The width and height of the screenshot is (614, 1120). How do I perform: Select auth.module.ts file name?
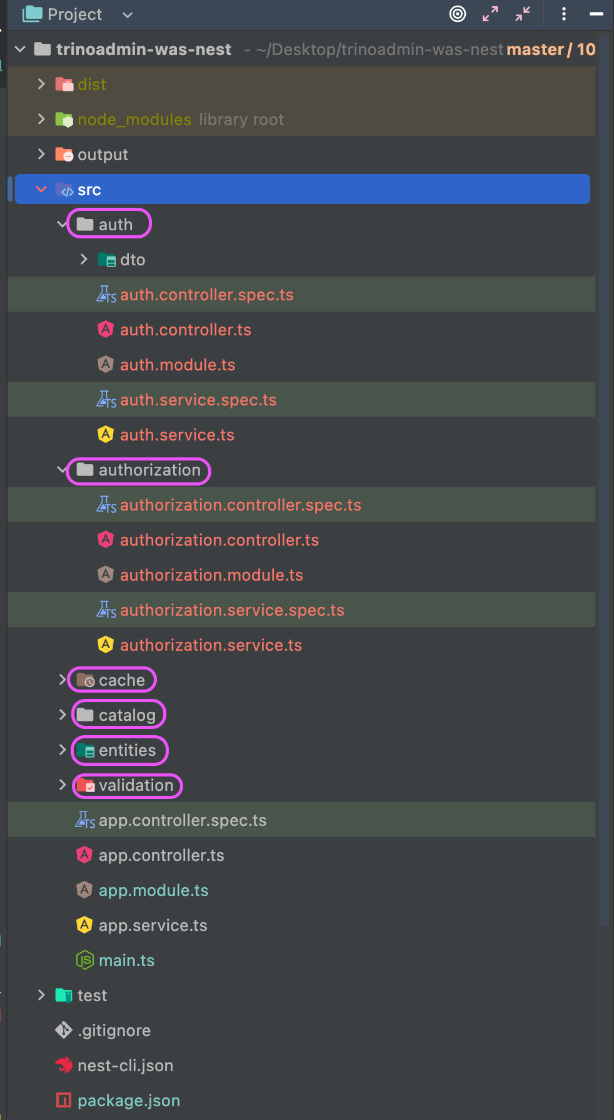tap(178, 365)
